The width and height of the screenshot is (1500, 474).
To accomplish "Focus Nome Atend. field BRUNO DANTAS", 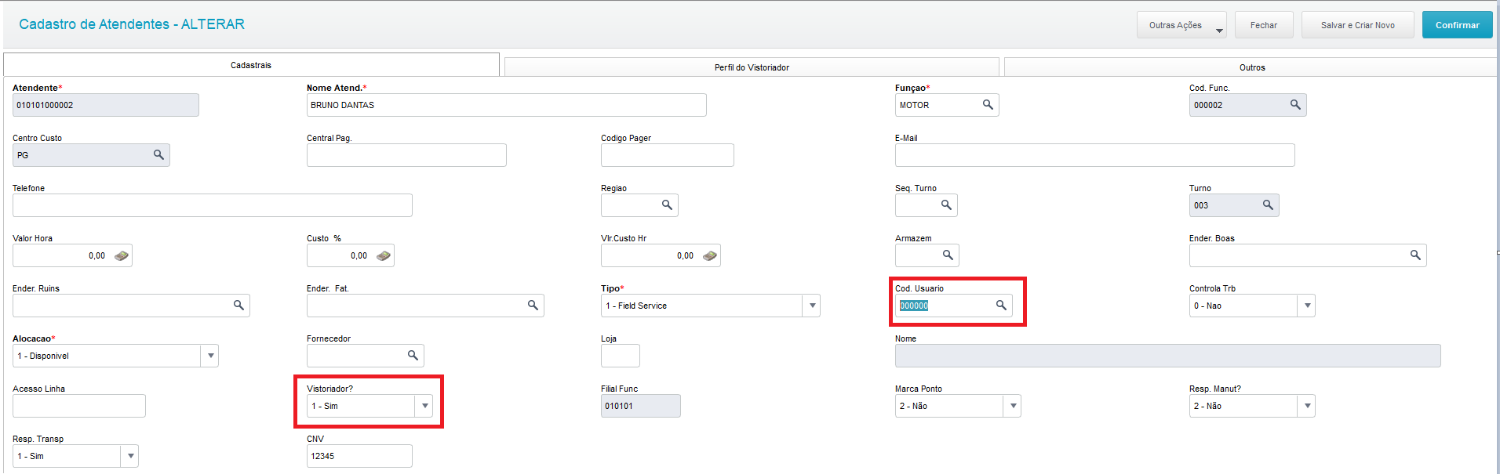I will pos(507,105).
